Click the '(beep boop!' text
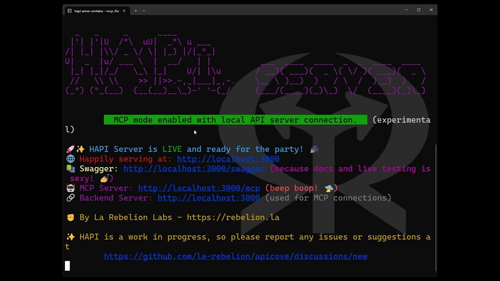This screenshot has height=281, width=500. [x=292, y=188]
